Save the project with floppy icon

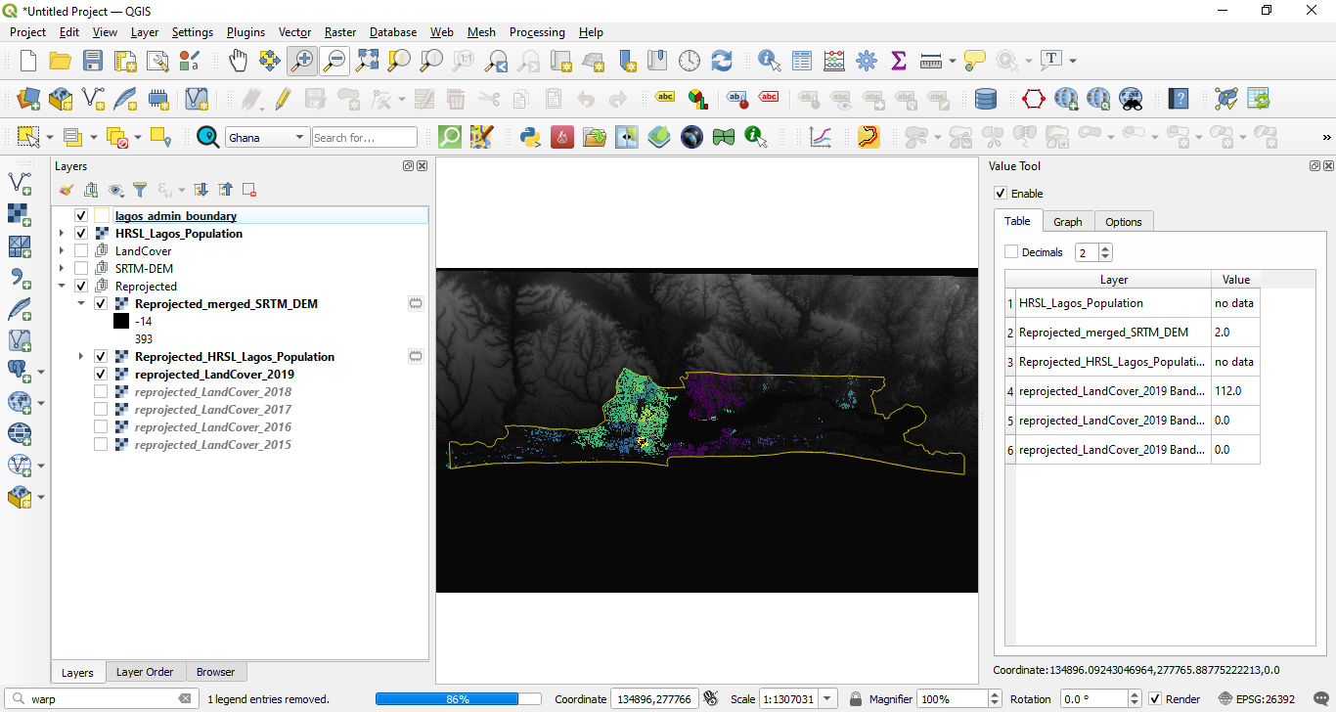click(x=93, y=61)
